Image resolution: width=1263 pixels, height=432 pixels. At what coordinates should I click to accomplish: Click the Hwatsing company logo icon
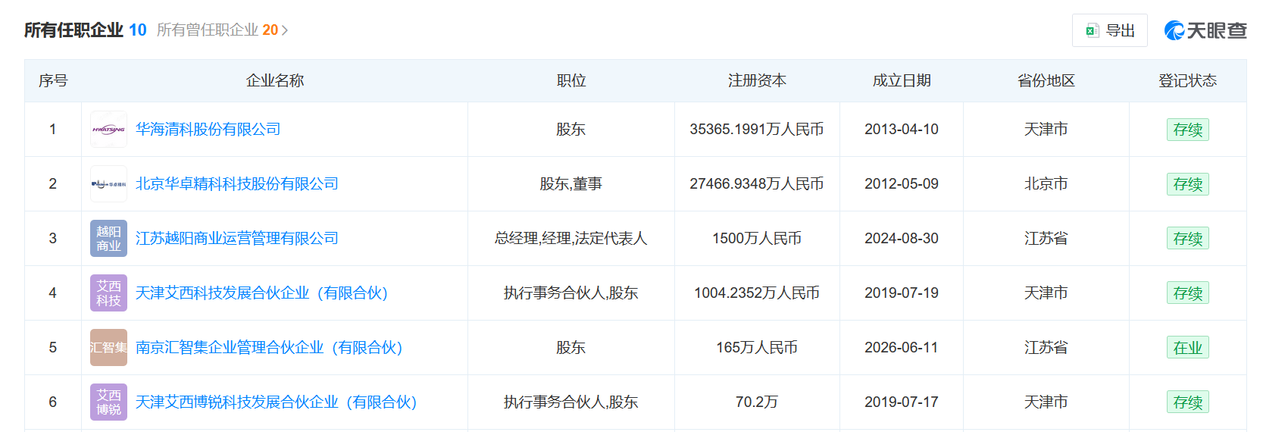(x=108, y=130)
